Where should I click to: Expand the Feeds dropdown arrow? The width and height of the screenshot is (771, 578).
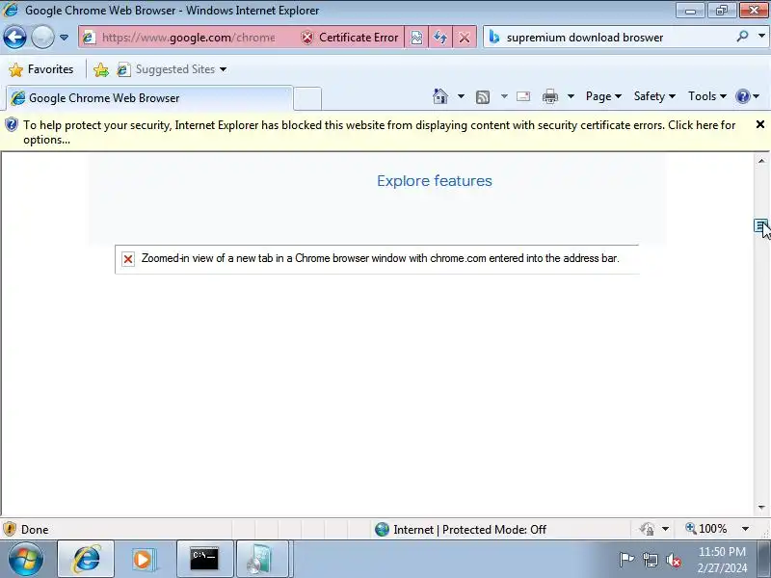(504, 96)
